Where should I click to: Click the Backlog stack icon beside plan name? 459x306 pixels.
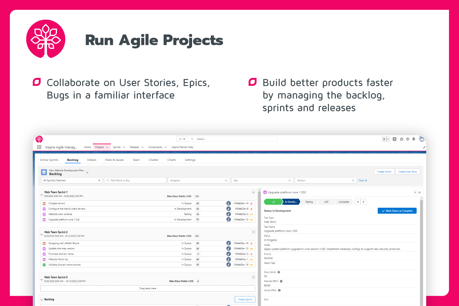[44, 172]
